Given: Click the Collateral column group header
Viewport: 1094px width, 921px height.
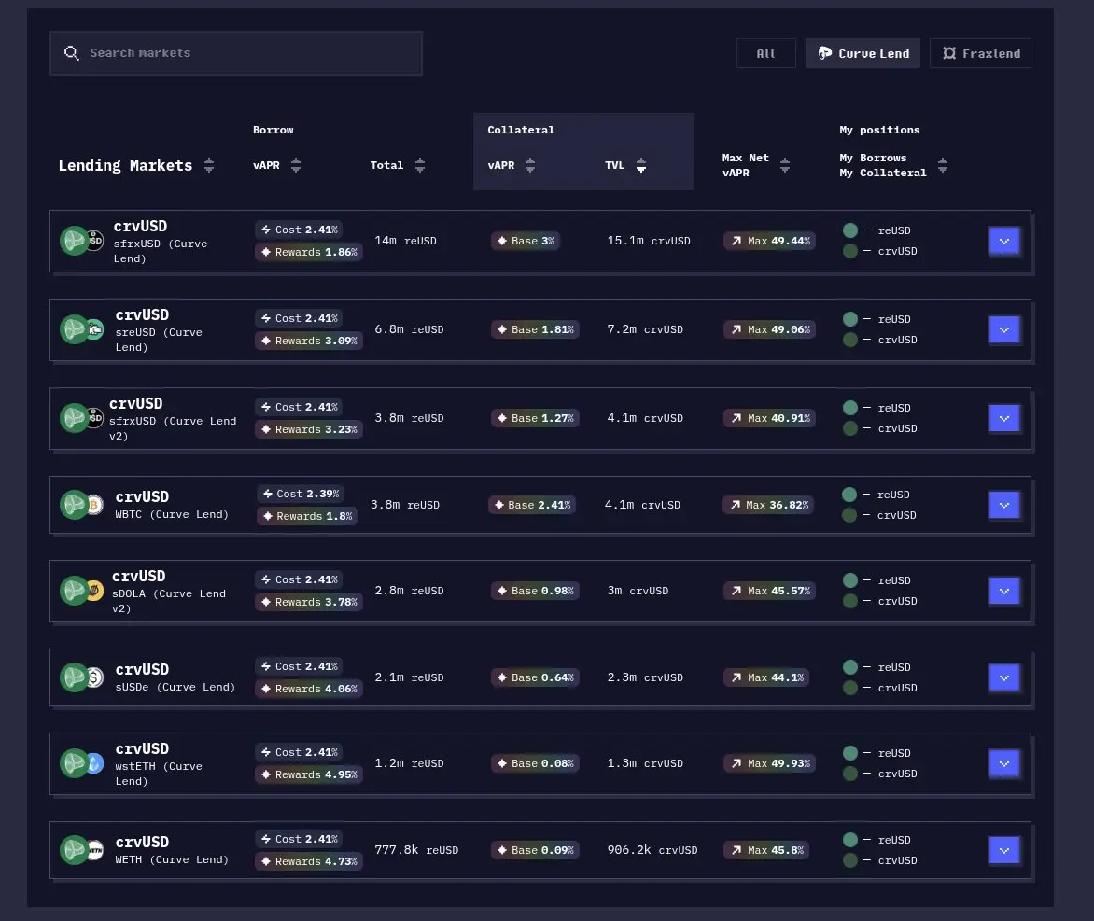Looking at the screenshot, I should coord(521,130).
